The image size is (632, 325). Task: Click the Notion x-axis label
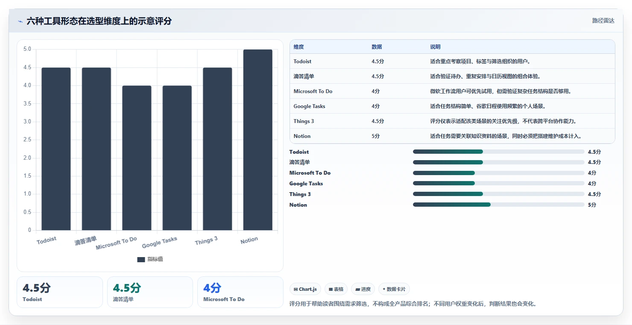point(249,240)
